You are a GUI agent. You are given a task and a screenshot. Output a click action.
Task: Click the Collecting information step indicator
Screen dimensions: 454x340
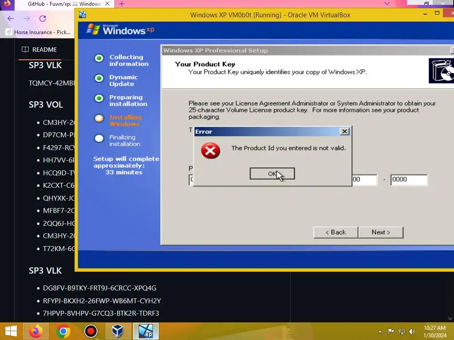pyautogui.click(x=99, y=58)
